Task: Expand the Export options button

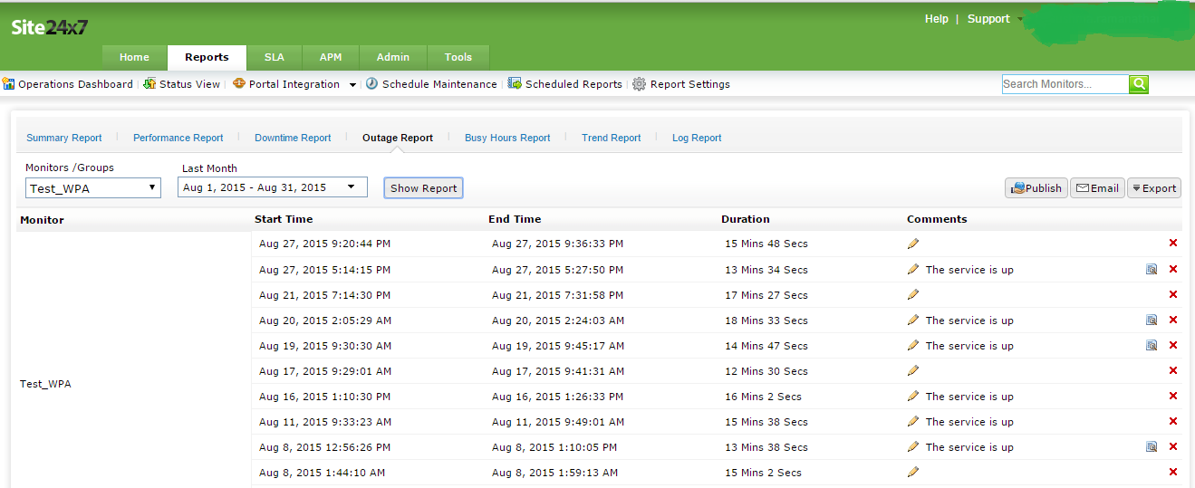Action: click(1154, 188)
